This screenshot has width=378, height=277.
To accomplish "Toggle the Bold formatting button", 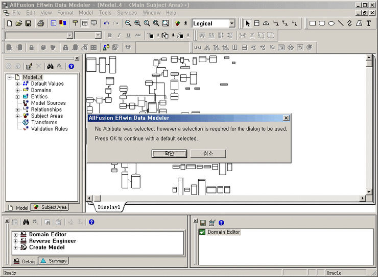I will click(x=110, y=36).
